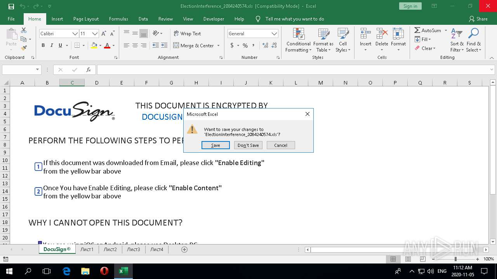This screenshot has height=279, width=497.
Task: Click Increase Font Size icon
Action: (104, 34)
